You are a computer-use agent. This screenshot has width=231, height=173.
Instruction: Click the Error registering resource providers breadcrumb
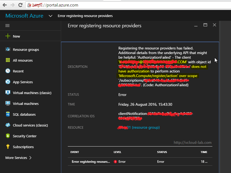[x=85, y=16]
